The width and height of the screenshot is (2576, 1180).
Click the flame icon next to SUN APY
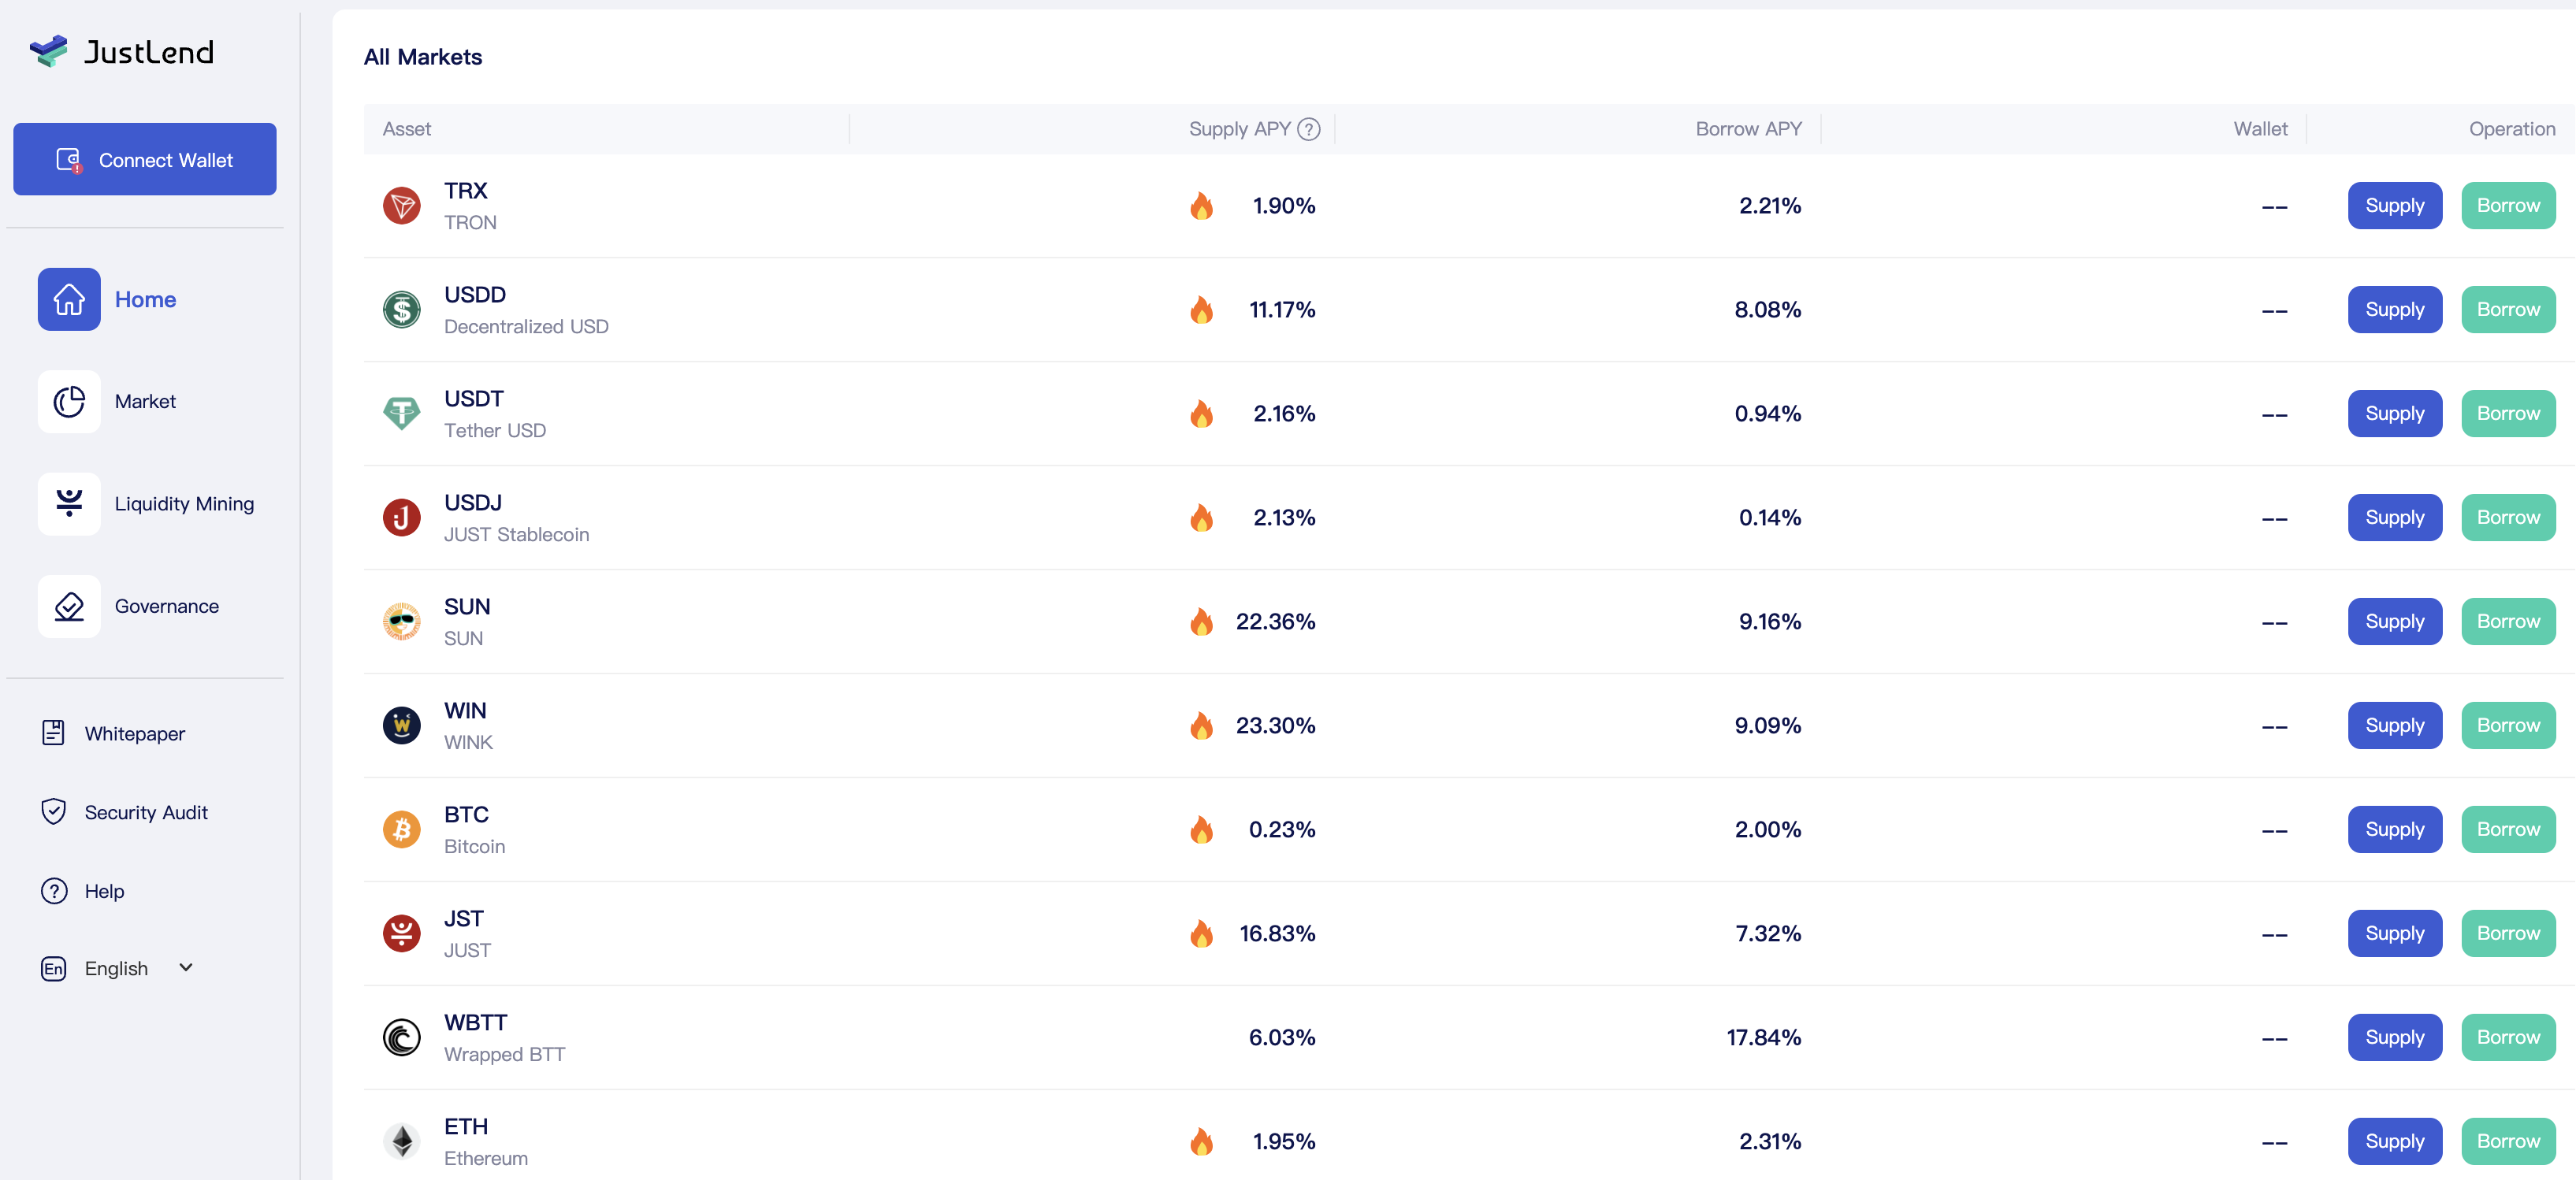(1201, 622)
